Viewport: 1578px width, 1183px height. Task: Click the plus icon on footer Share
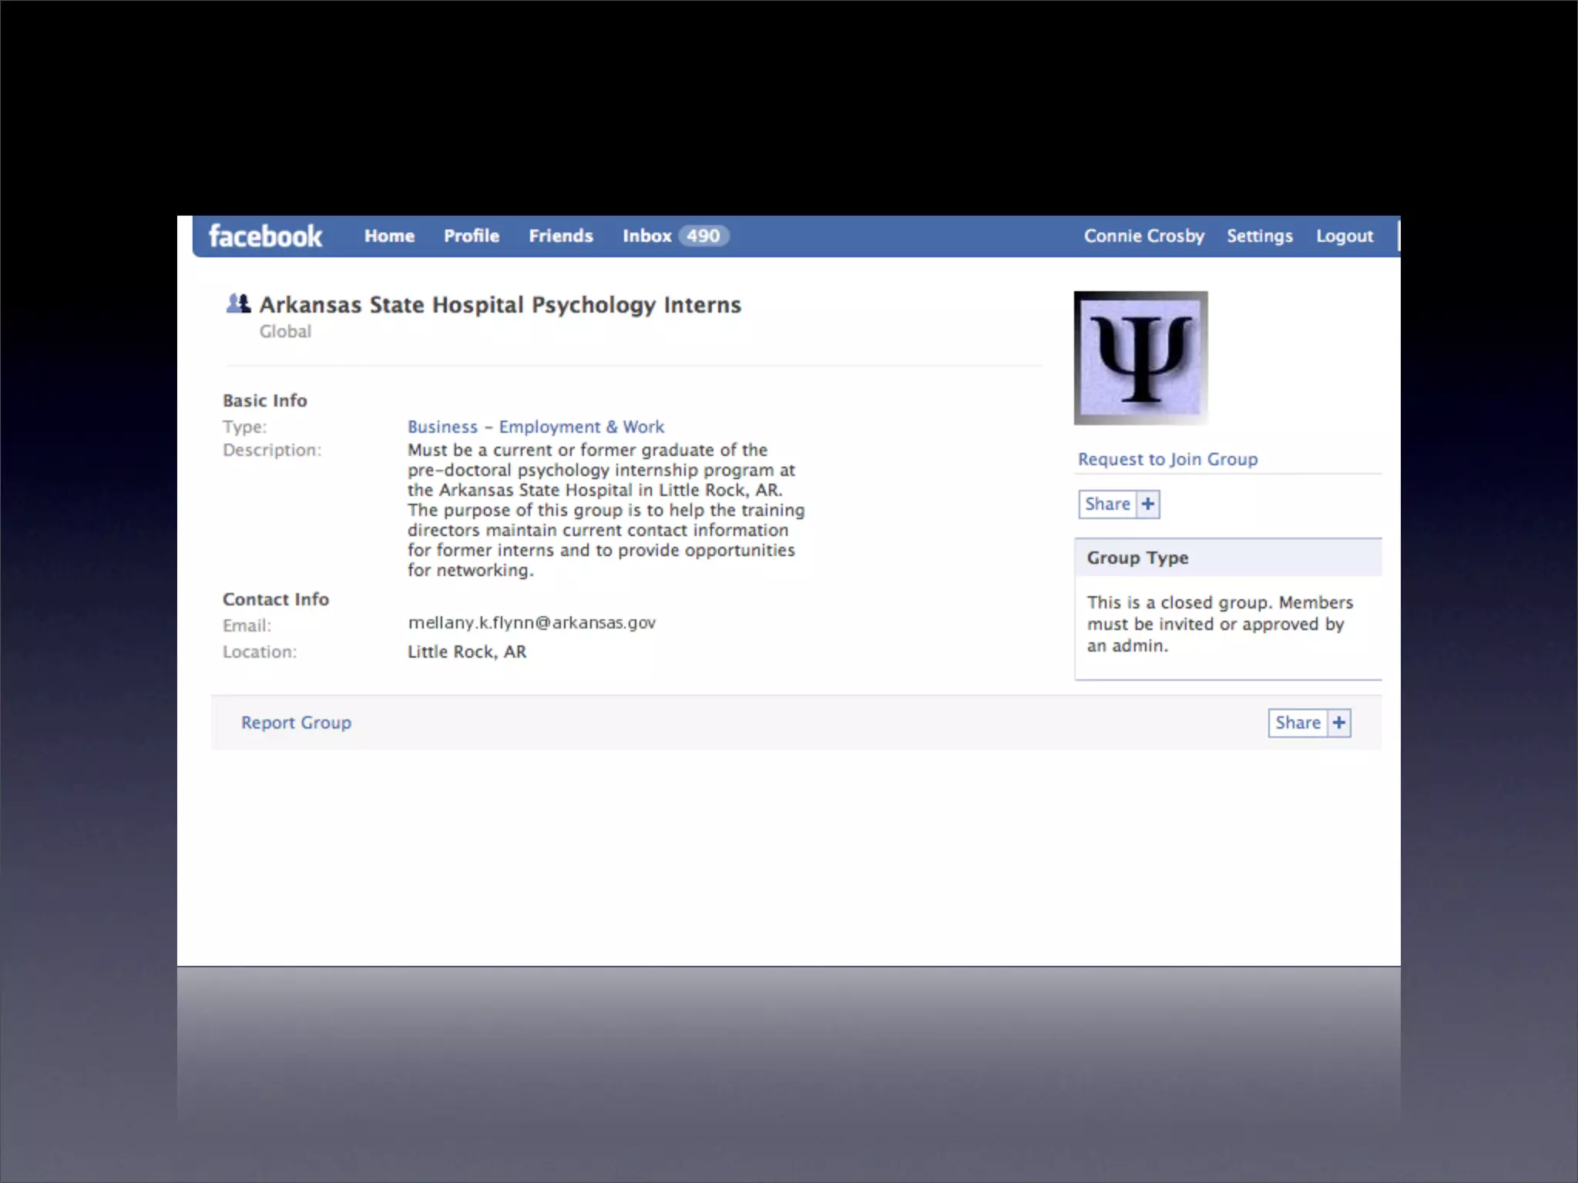pyautogui.click(x=1339, y=723)
